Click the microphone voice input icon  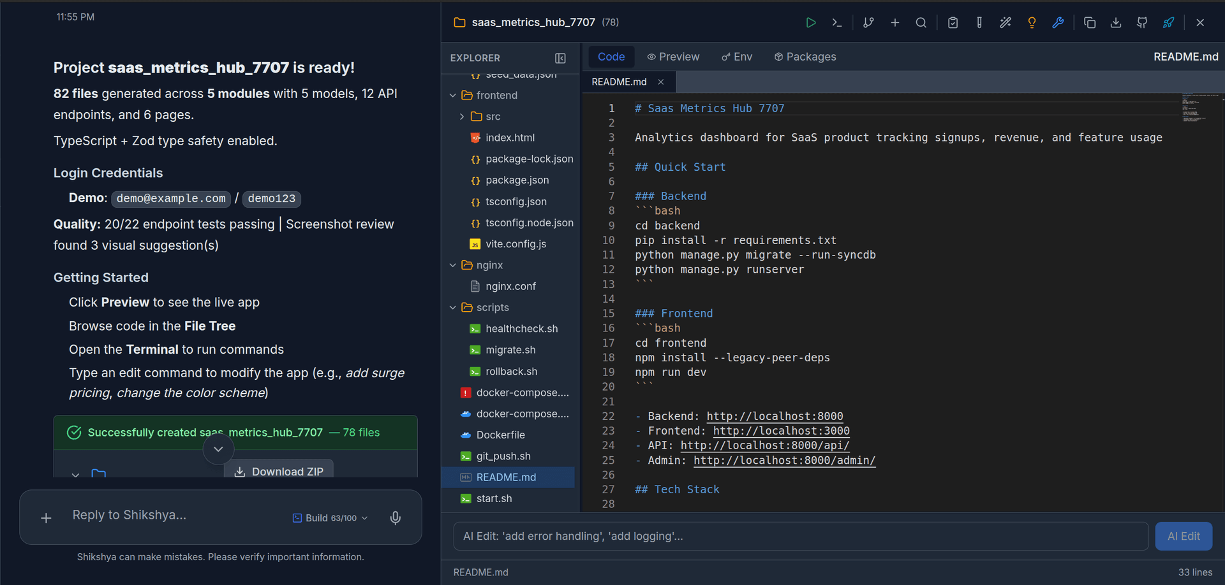(x=396, y=517)
